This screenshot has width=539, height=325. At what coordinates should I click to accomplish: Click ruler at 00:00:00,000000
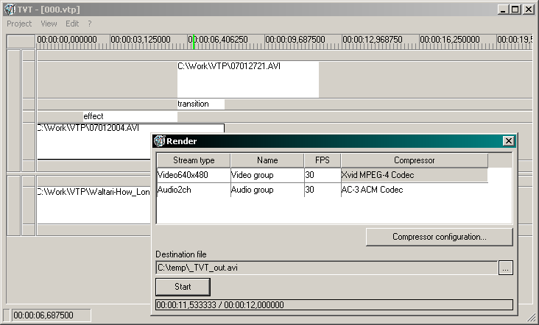coord(67,40)
